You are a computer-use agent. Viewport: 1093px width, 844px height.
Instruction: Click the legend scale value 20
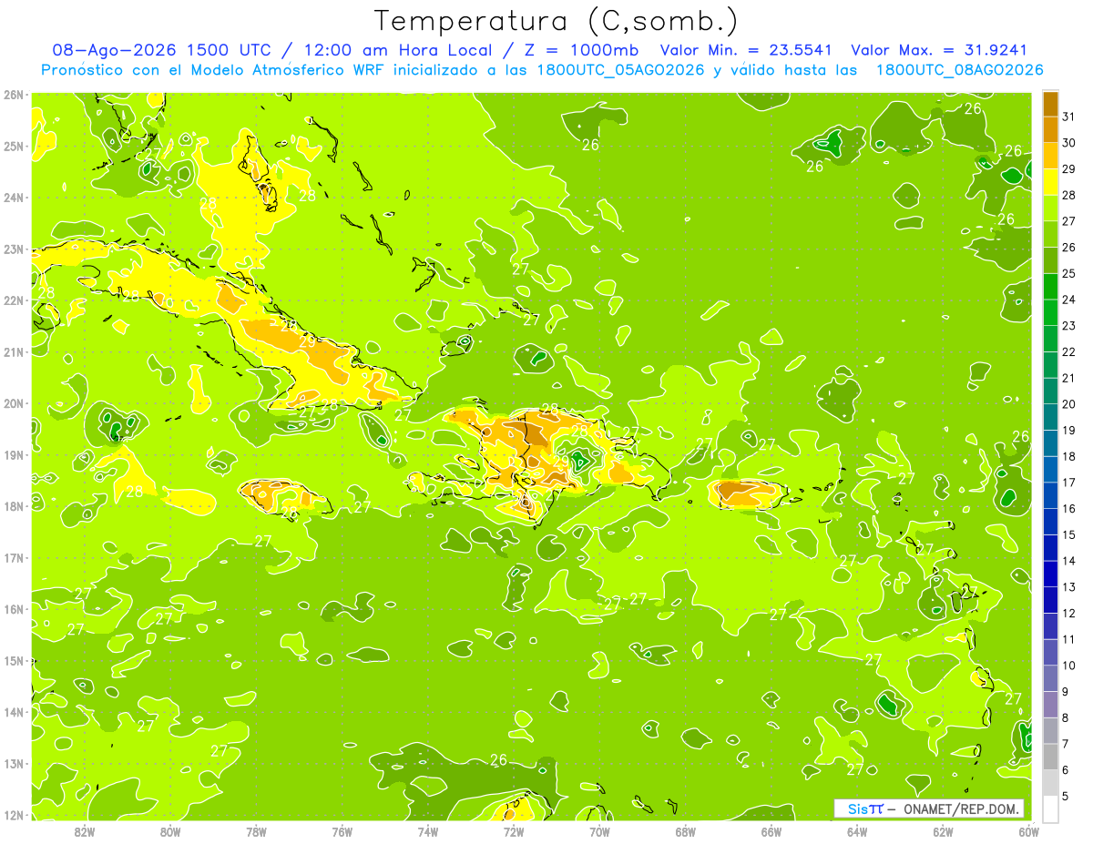coord(1068,404)
